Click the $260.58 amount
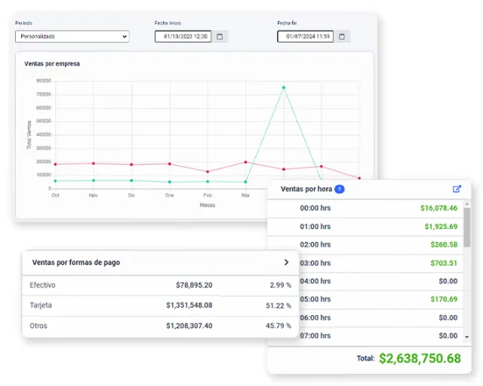 [444, 245]
